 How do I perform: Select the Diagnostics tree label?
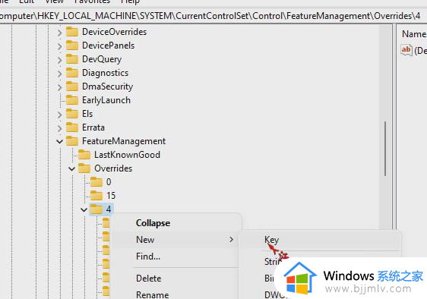(x=105, y=73)
